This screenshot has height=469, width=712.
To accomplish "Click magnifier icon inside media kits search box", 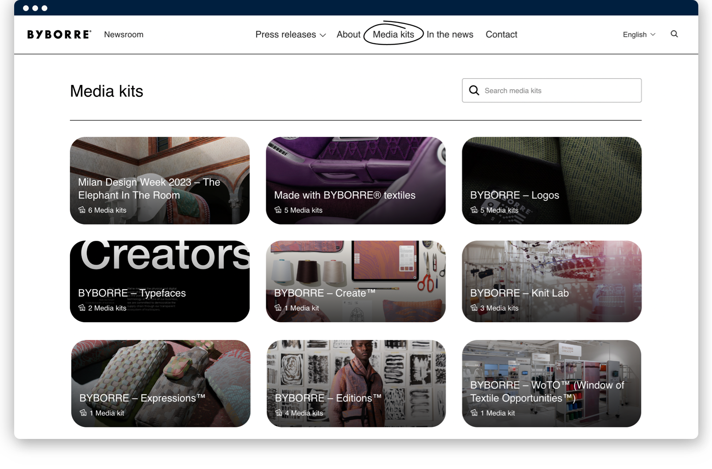I will point(474,91).
